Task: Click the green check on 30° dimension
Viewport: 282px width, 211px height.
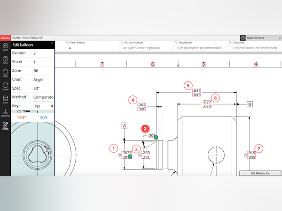Action: coord(156,137)
